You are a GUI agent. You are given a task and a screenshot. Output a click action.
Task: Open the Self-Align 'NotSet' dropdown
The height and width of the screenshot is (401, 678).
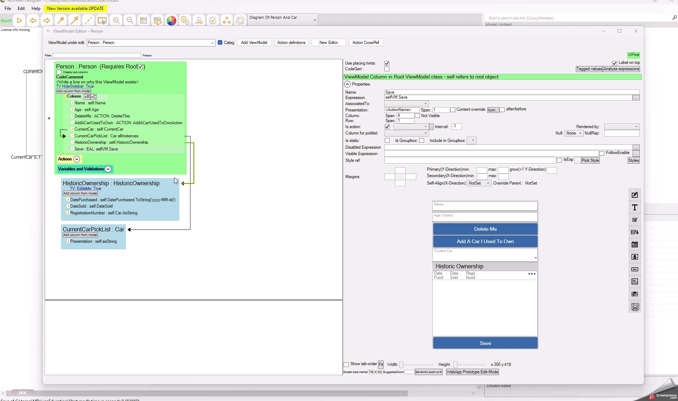479,183
